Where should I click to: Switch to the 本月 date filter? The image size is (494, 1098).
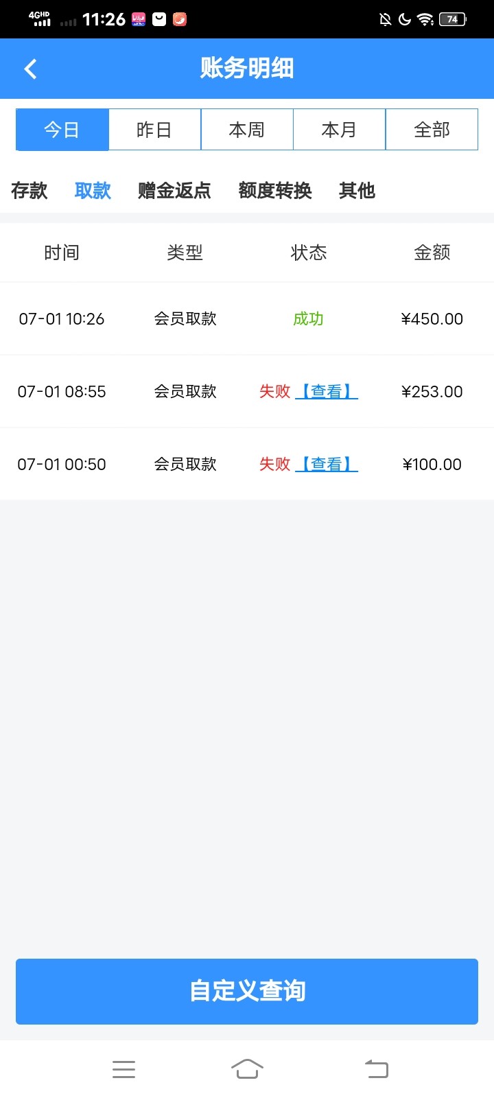pos(339,130)
